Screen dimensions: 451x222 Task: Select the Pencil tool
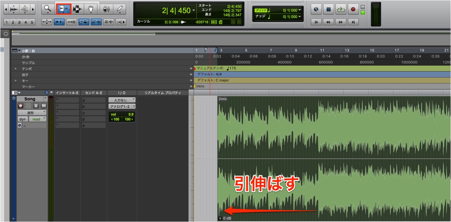click(x=120, y=9)
